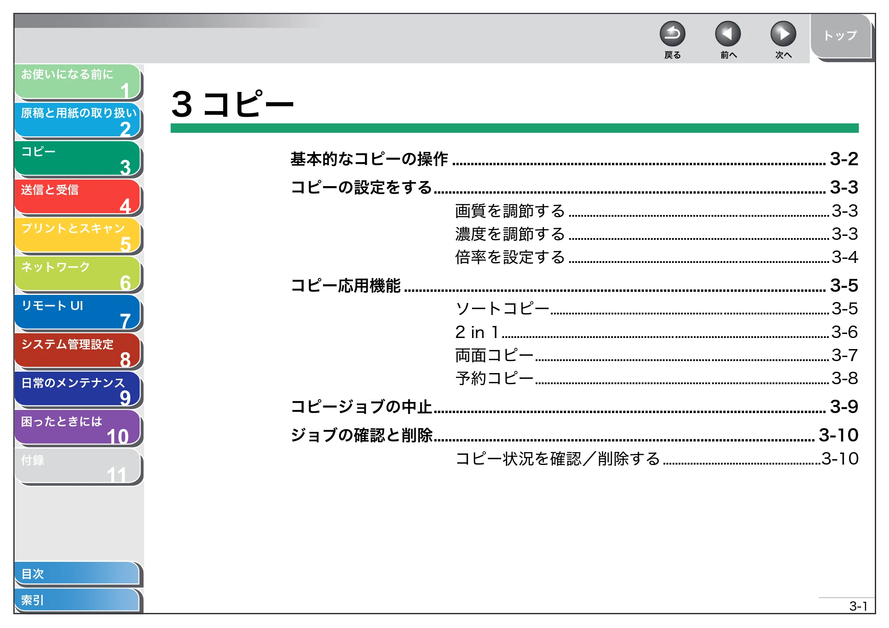Click the 3-1 page number in footer
Viewport: 889px width, 628px height.
(x=858, y=606)
